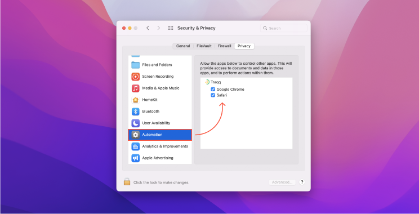Viewport: 419px width, 214px height.
Task: Click the Traqq app name
Action: [216, 82]
